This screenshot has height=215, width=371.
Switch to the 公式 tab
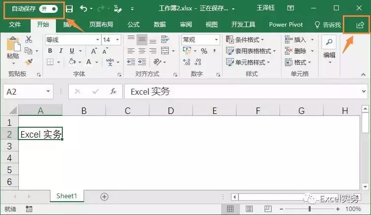coord(134,25)
